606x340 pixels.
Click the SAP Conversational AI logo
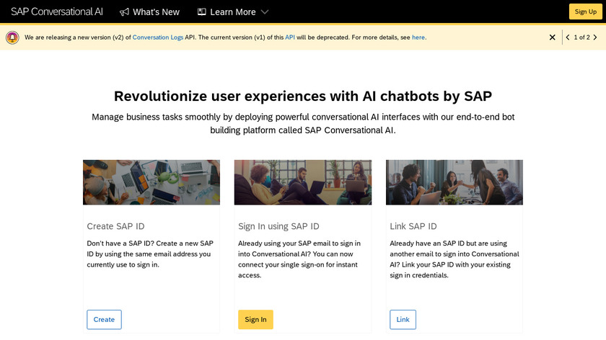point(57,12)
